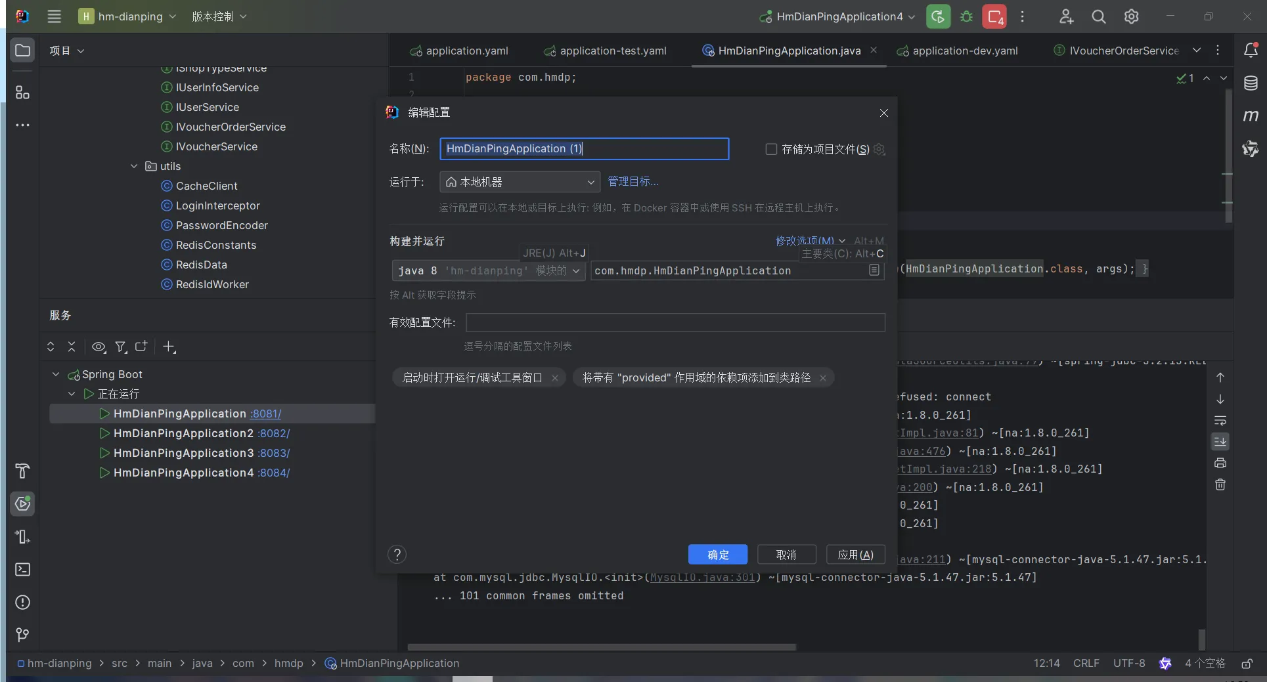Toggle scroll to end in console
The image size is (1267, 682).
[1220, 442]
